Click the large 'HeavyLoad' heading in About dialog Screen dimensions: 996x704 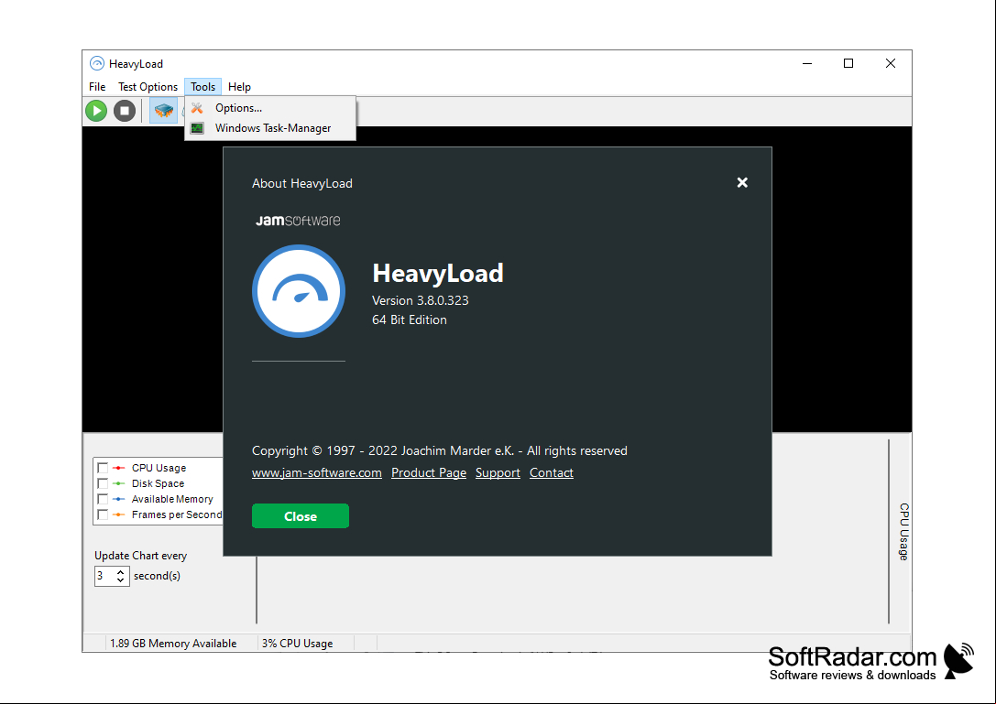click(x=438, y=274)
